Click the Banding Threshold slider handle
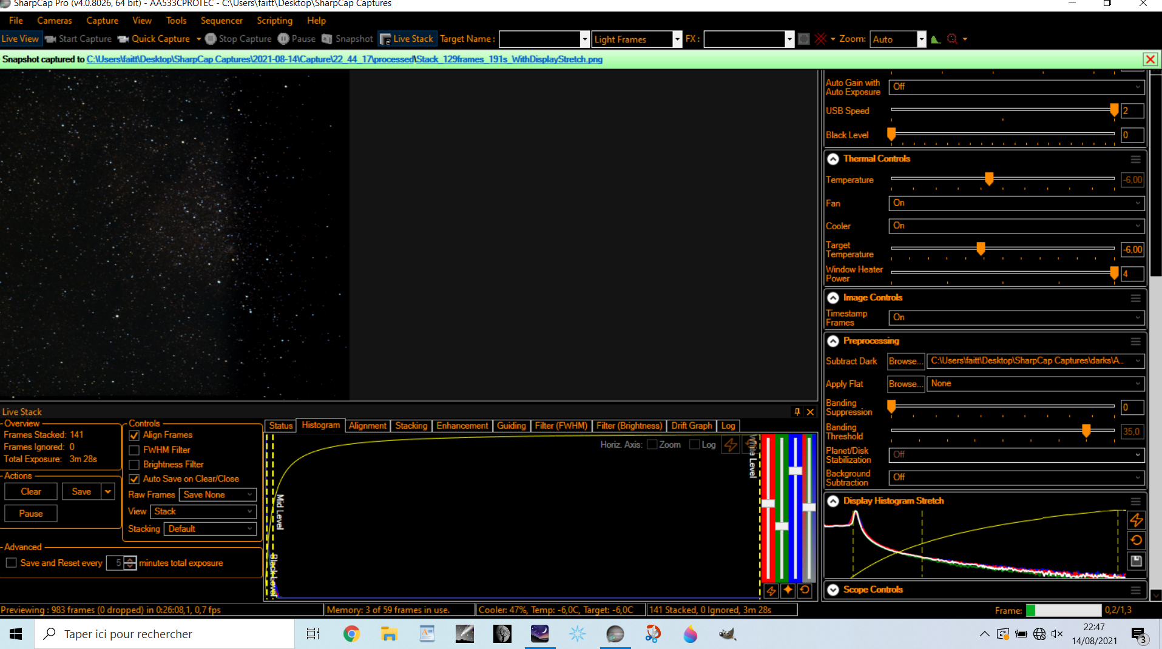 (1086, 431)
